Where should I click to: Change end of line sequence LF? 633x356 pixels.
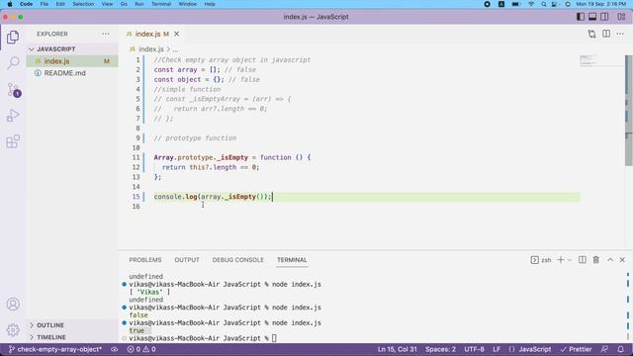pos(497,349)
